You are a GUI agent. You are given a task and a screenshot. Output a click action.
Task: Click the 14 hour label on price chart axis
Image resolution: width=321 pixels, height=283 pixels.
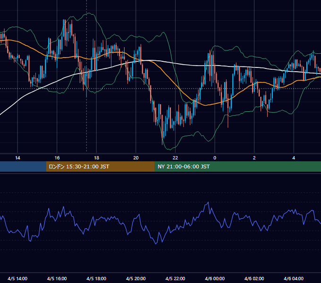[x=17, y=158]
